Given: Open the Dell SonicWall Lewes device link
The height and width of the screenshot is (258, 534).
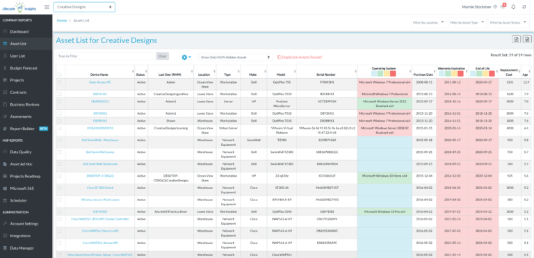Looking at the screenshot, I should tap(100, 152).
